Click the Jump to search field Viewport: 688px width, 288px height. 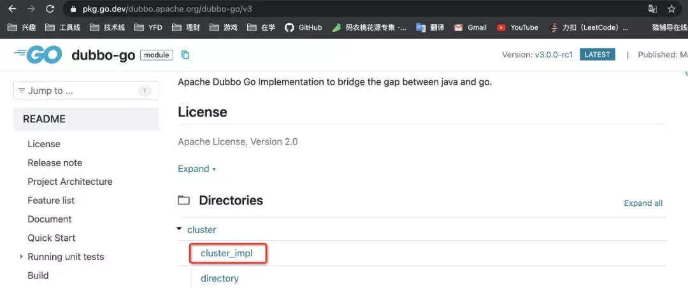point(80,90)
